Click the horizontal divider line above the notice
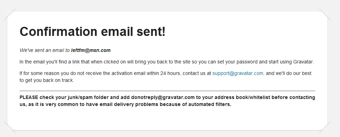 tap(167, 91)
